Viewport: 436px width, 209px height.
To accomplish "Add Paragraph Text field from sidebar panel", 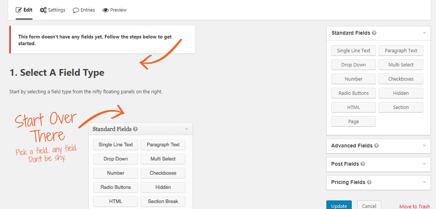I will click(401, 51).
